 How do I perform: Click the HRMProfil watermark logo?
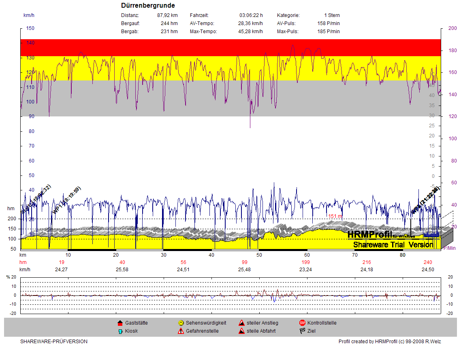coord(381,234)
